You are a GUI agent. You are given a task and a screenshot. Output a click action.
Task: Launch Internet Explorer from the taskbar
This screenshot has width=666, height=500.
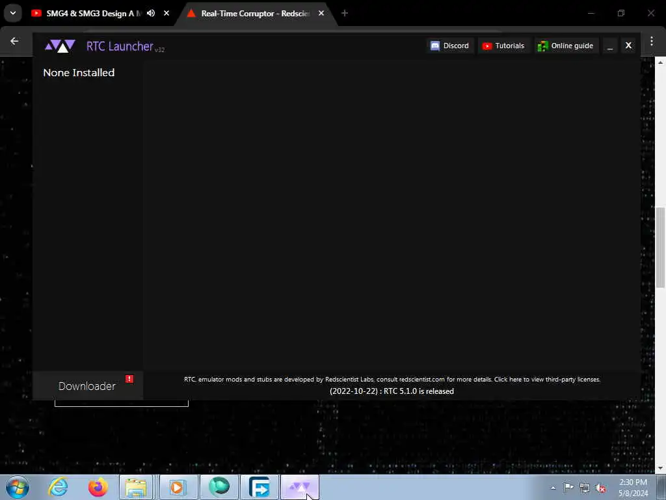(58, 487)
